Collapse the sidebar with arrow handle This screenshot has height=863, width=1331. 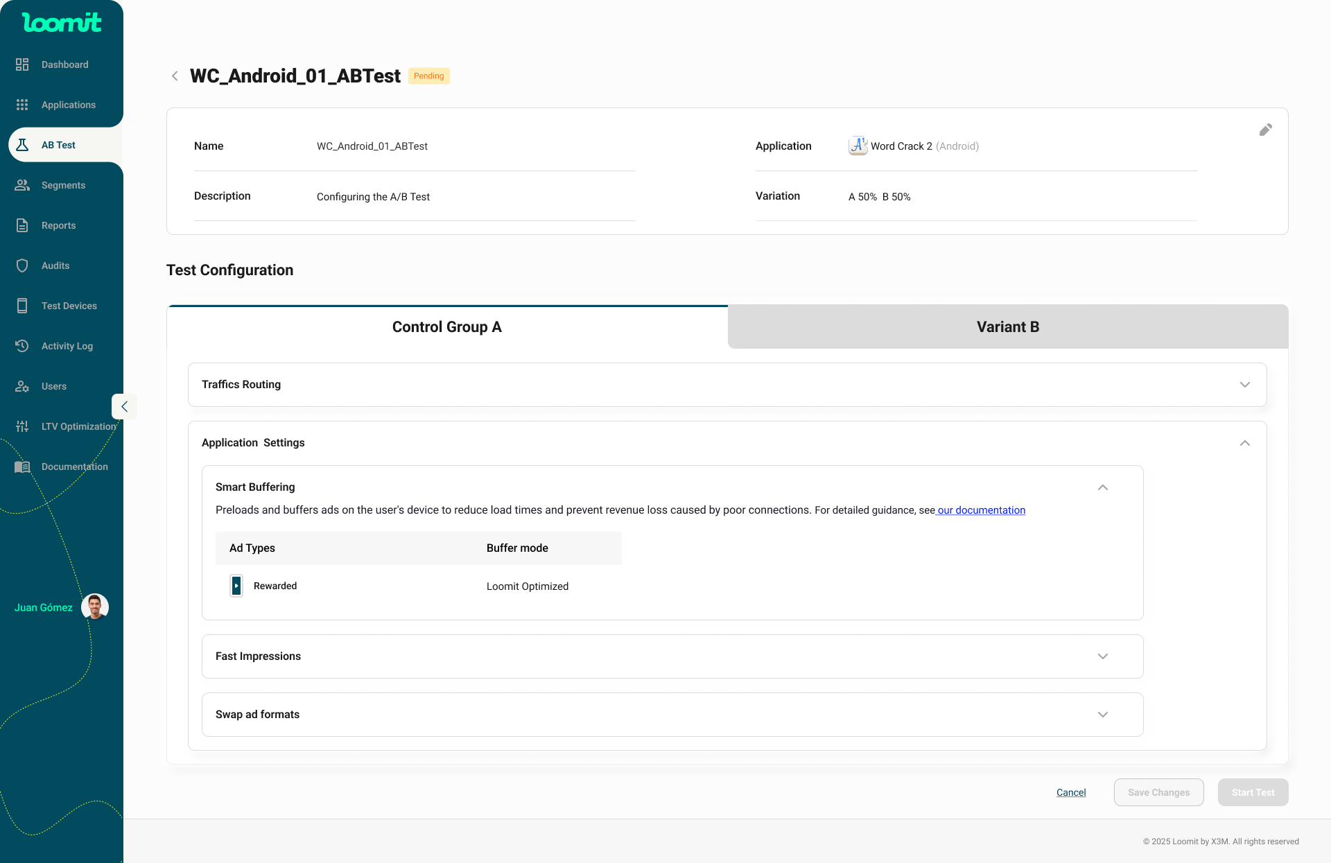pyautogui.click(x=124, y=407)
